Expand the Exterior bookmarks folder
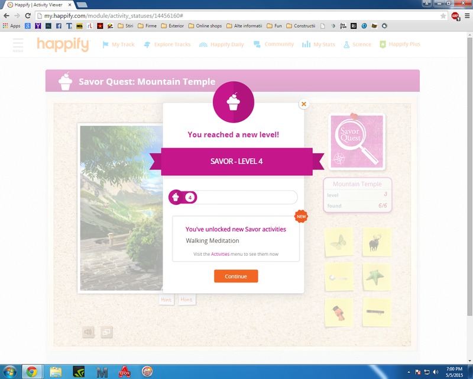473x379 pixels. [172, 26]
